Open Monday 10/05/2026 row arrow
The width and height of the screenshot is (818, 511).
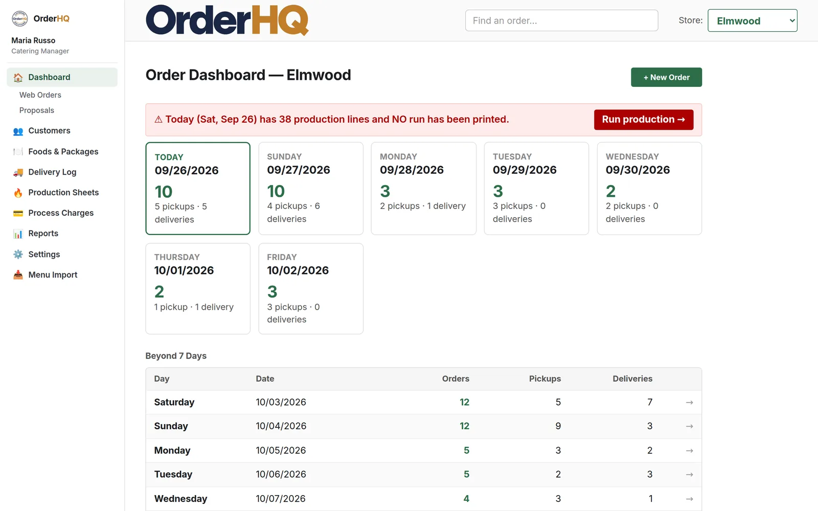pyautogui.click(x=689, y=451)
